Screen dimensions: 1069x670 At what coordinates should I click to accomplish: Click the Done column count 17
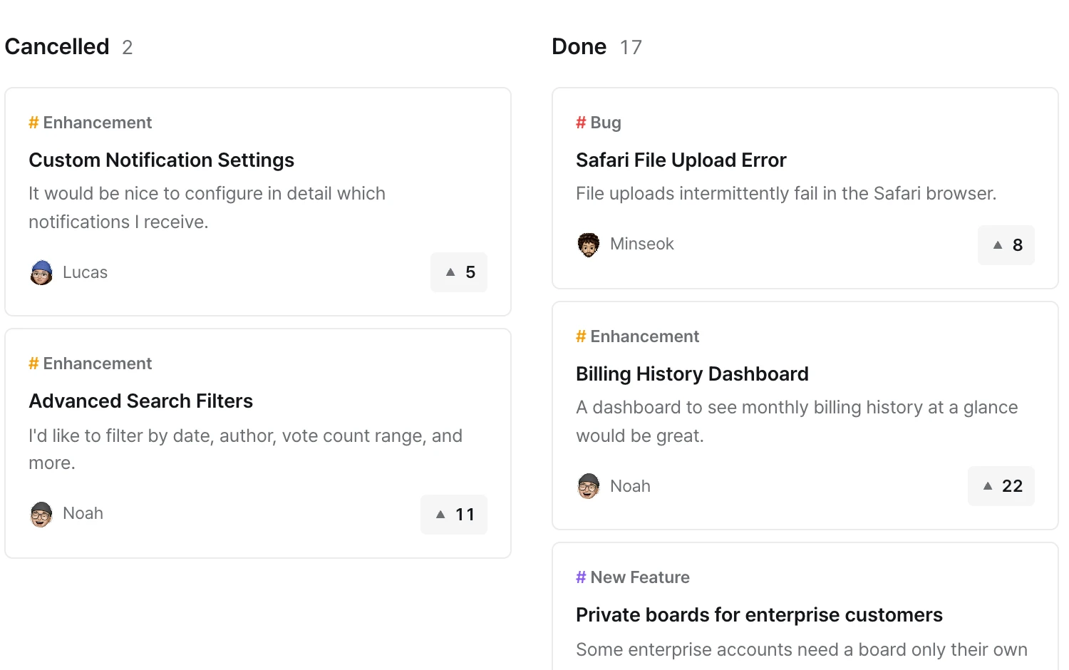(631, 48)
